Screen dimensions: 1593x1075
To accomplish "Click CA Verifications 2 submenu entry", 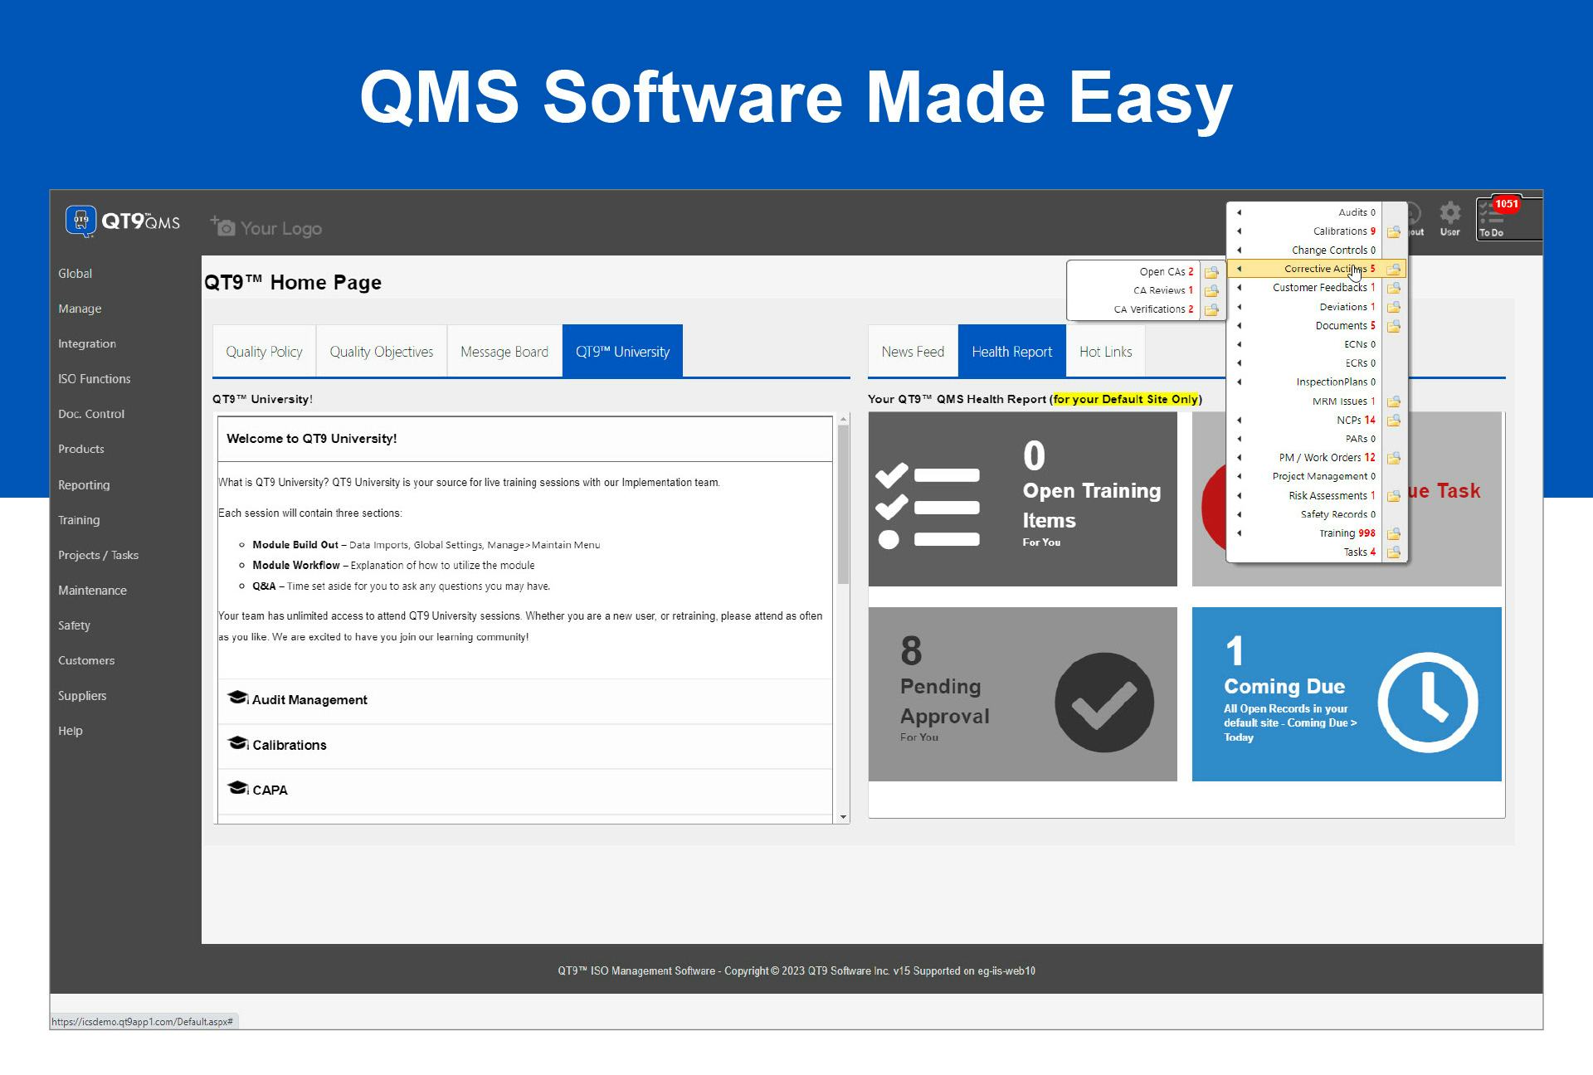I will point(1153,309).
